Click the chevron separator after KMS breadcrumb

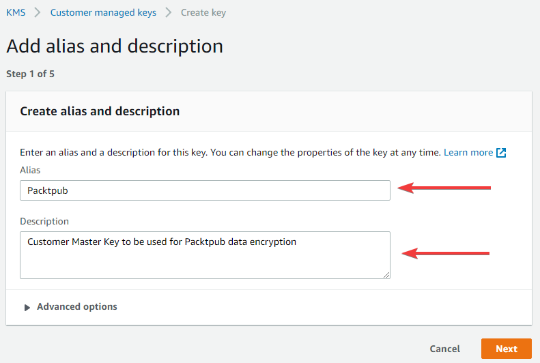coord(38,13)
